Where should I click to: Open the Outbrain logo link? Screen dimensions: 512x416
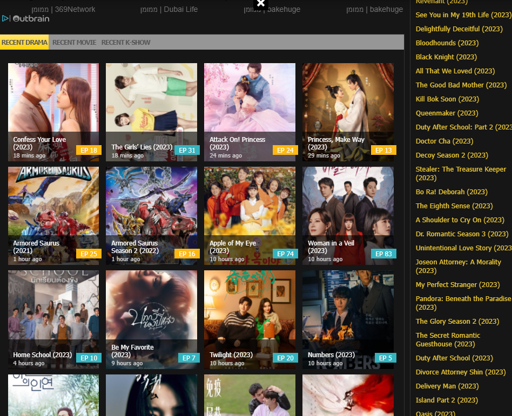[31, 18]
